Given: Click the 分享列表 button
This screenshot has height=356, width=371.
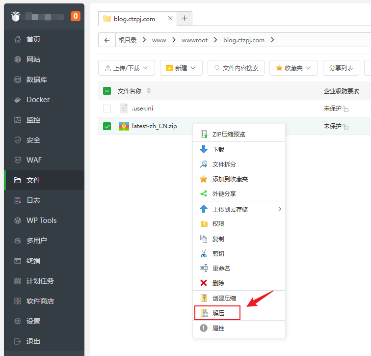Looking at the screenshot, I should pyautogui.click(x=341, y=68).
